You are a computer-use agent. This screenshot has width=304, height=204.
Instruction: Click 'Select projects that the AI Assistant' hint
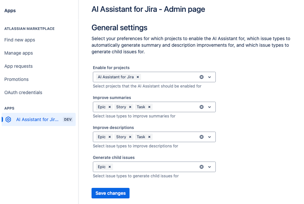(147, 86)
